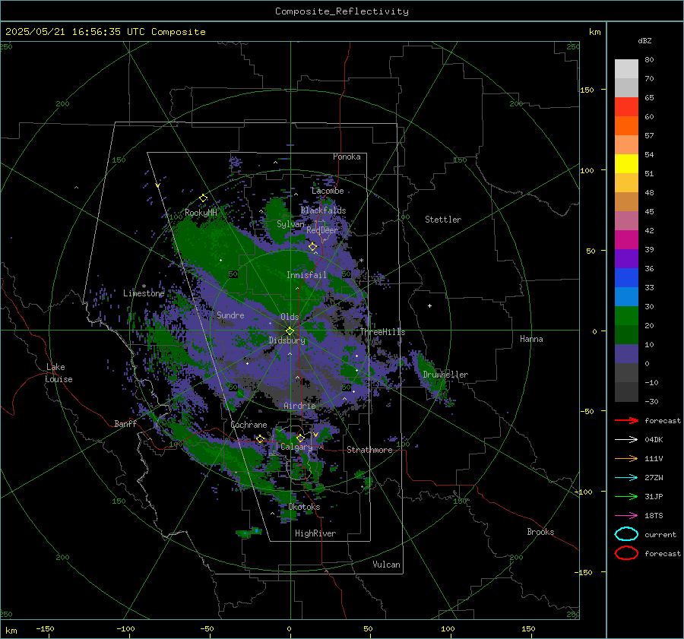Click the Hanna city label
The image size is (684, 639).
531,339
